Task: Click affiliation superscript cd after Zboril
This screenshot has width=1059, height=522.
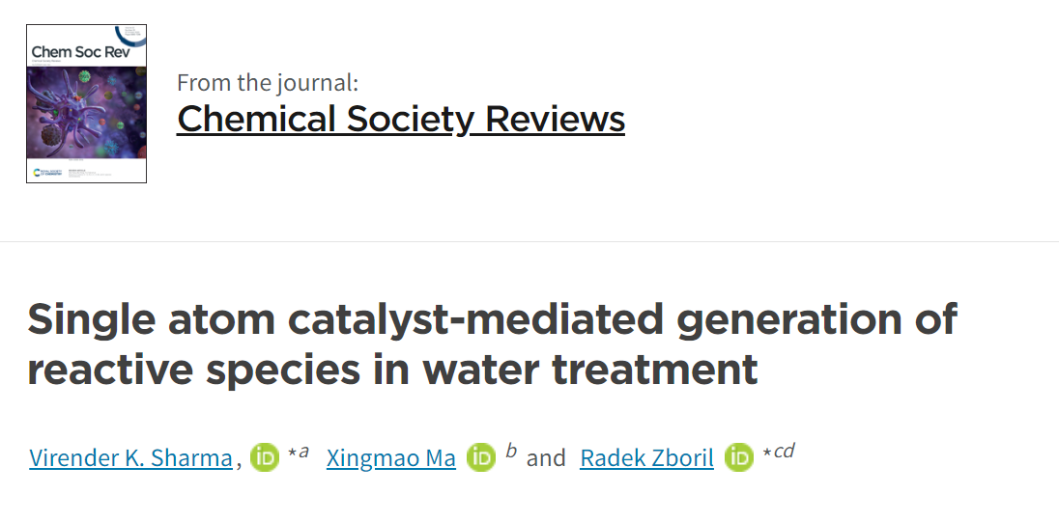Action: tap(784, 451)
